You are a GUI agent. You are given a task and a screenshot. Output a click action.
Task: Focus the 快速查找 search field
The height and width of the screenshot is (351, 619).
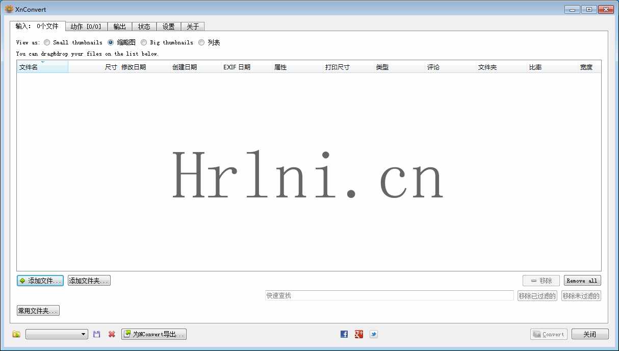click(x=390, y=295)
